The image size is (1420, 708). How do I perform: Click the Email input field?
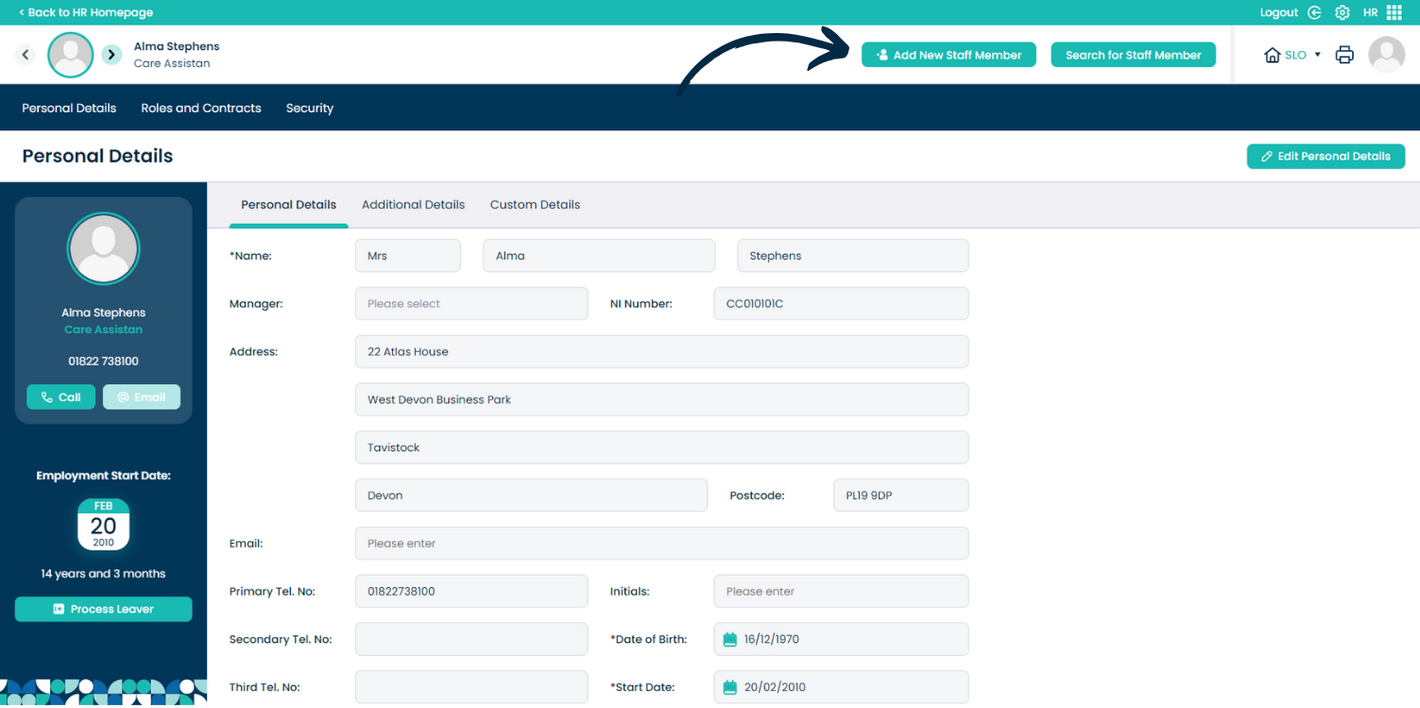click(662, 544)
